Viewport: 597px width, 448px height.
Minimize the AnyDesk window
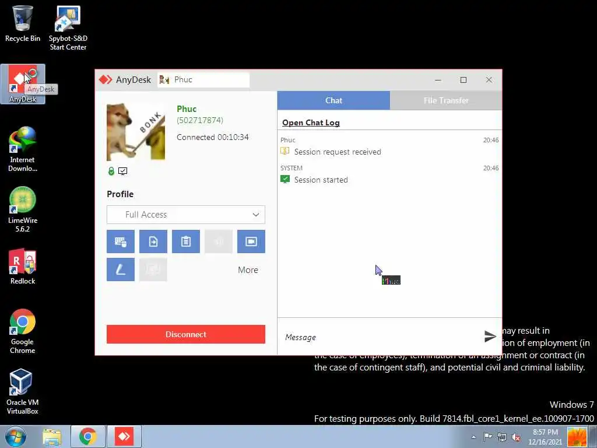point(438,79)
